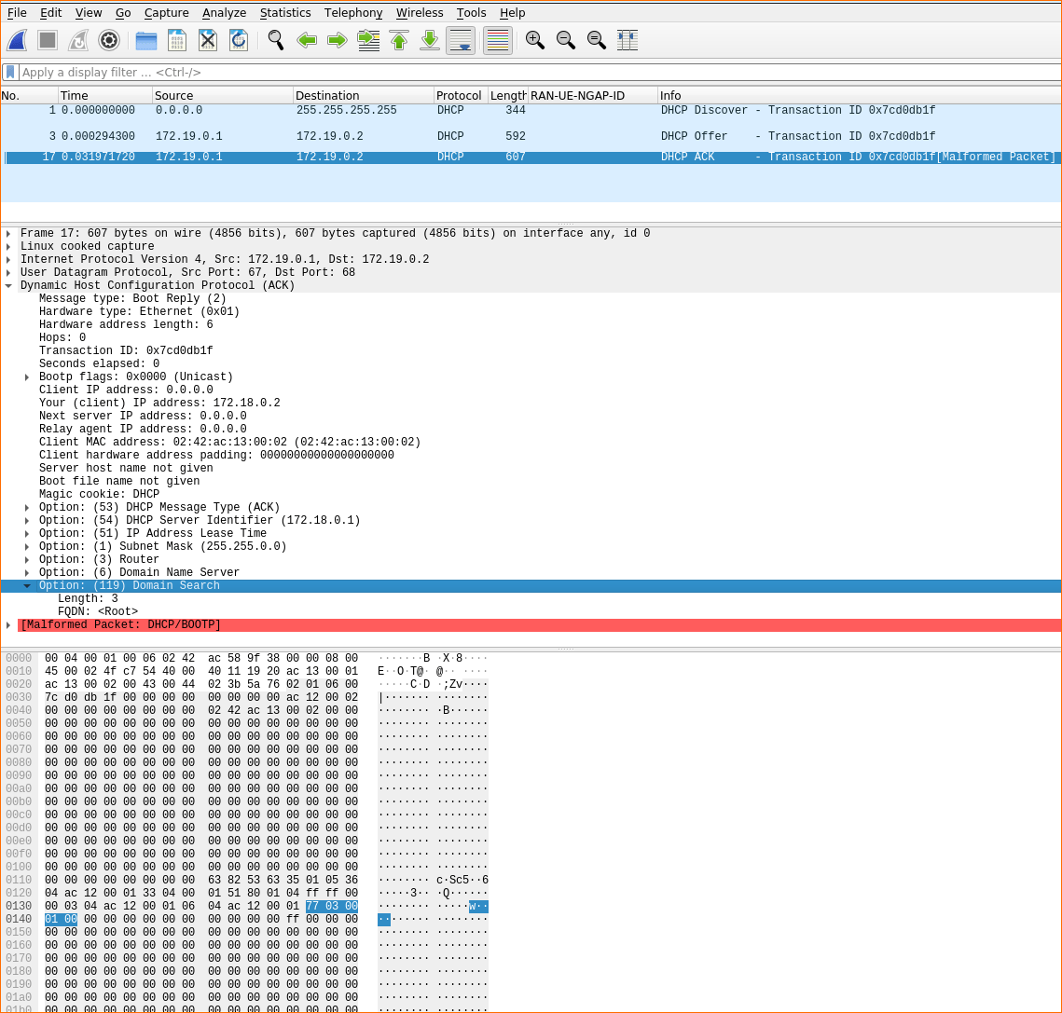Click the zoom in magnifier icon
The image size is (1062, 1013).
click(534, 40)
